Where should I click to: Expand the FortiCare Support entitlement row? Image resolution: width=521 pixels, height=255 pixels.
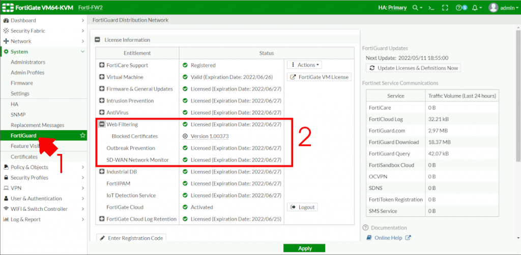click(x=102, y=66)
